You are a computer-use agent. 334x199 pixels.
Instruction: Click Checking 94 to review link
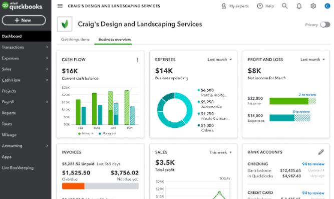313,164
